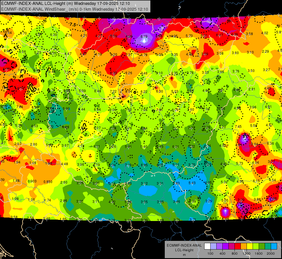
Task: Click the 7.94 wind shear value
Action: 144,110
